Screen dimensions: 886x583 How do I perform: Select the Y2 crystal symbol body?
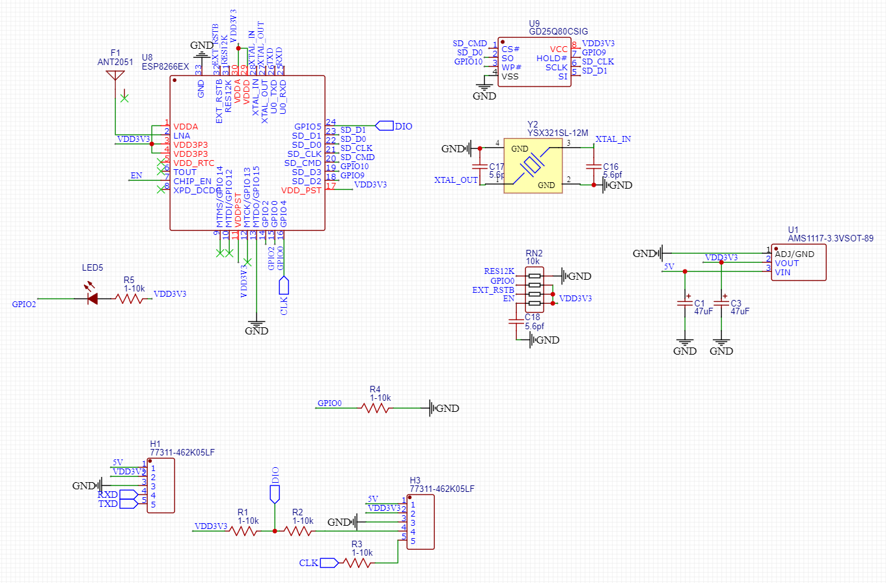point(533,167)
